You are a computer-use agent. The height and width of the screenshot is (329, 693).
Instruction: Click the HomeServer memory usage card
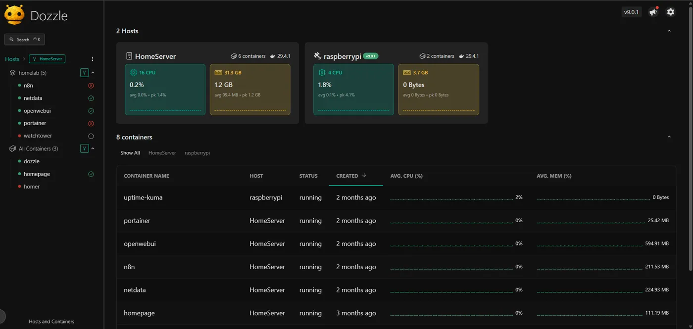tap(250, 90)
